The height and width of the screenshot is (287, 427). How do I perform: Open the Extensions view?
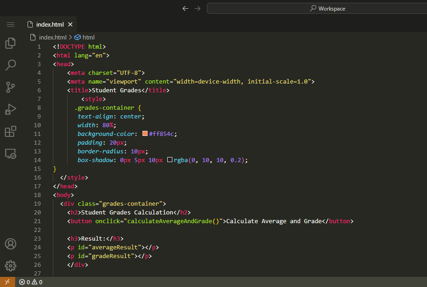[11, 132]
